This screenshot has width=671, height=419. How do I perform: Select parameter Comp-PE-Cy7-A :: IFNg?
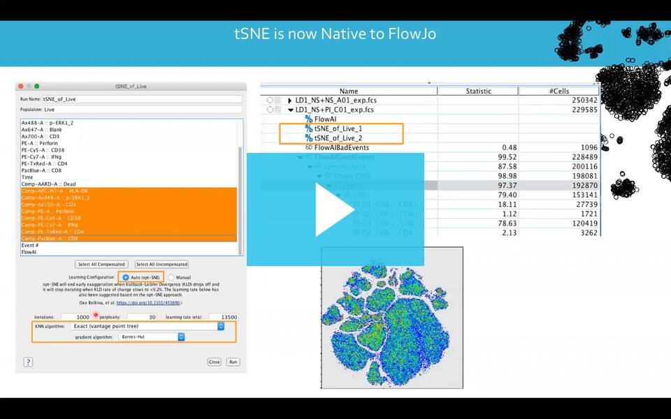129,225
